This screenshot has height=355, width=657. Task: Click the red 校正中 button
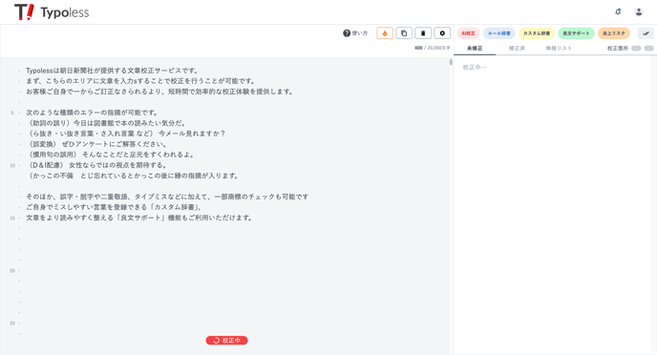coord(226,341)
